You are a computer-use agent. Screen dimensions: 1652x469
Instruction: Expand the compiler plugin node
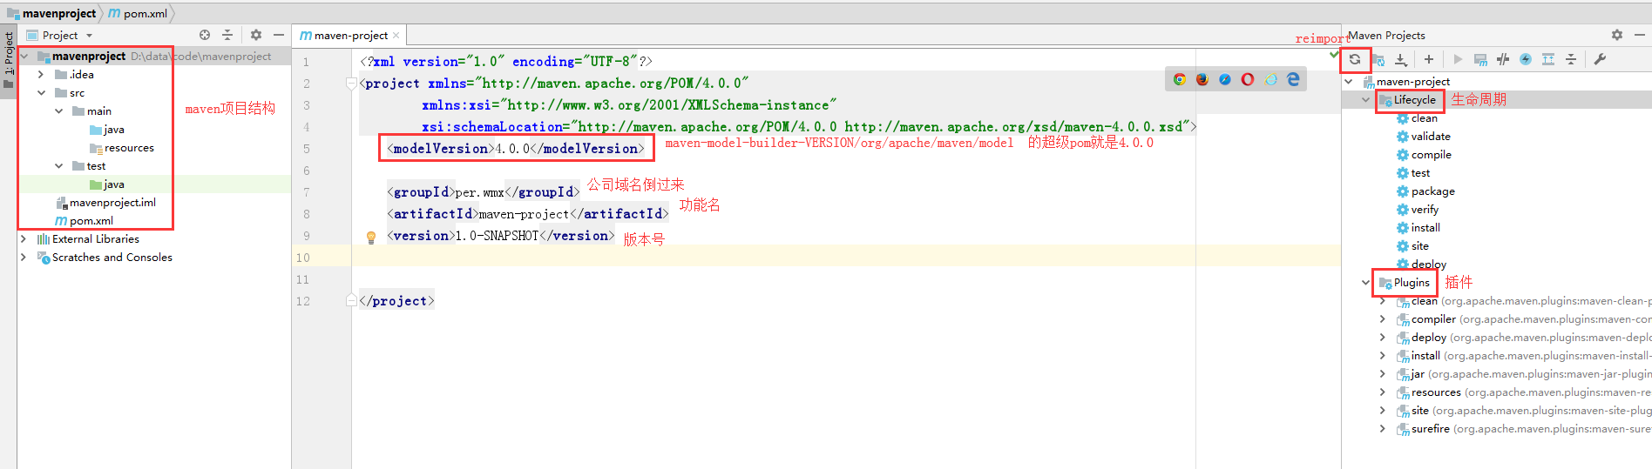click(1383, 319)
